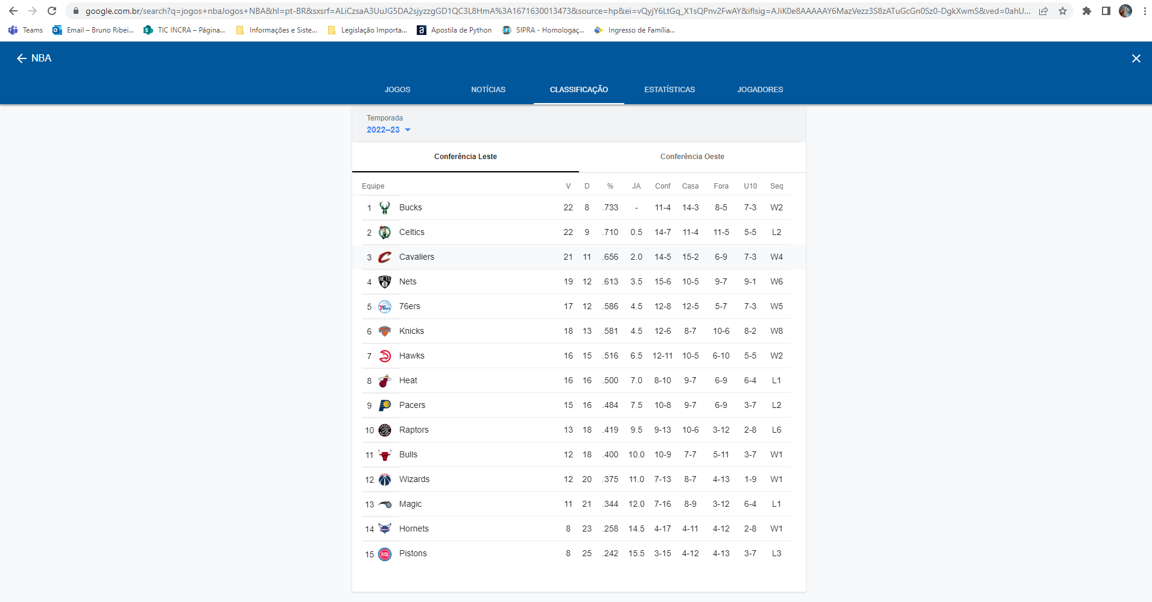The image size is (1152, 602).
Task: Click the Bucks team logo
Action: (x=385, y=208)
